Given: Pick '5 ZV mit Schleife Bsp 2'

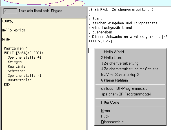Looking at the screenshot, I should click(130, 75).
